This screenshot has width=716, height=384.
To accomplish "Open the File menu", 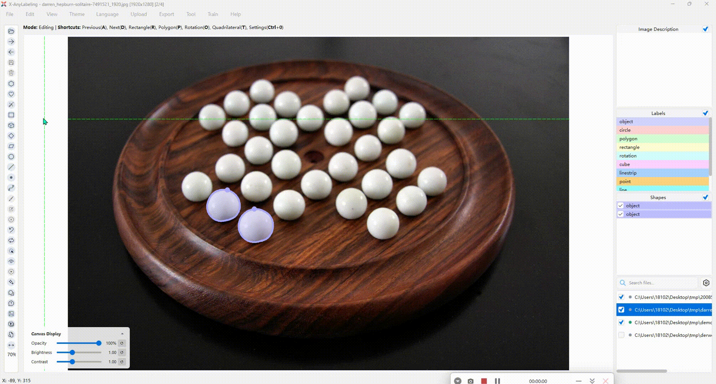I will click(x=10, y=14).
